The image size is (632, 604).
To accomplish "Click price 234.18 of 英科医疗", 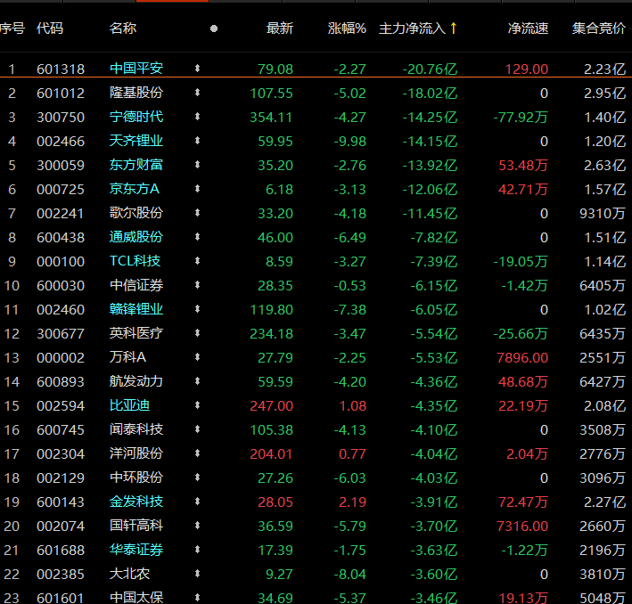I will coord(271,334).
